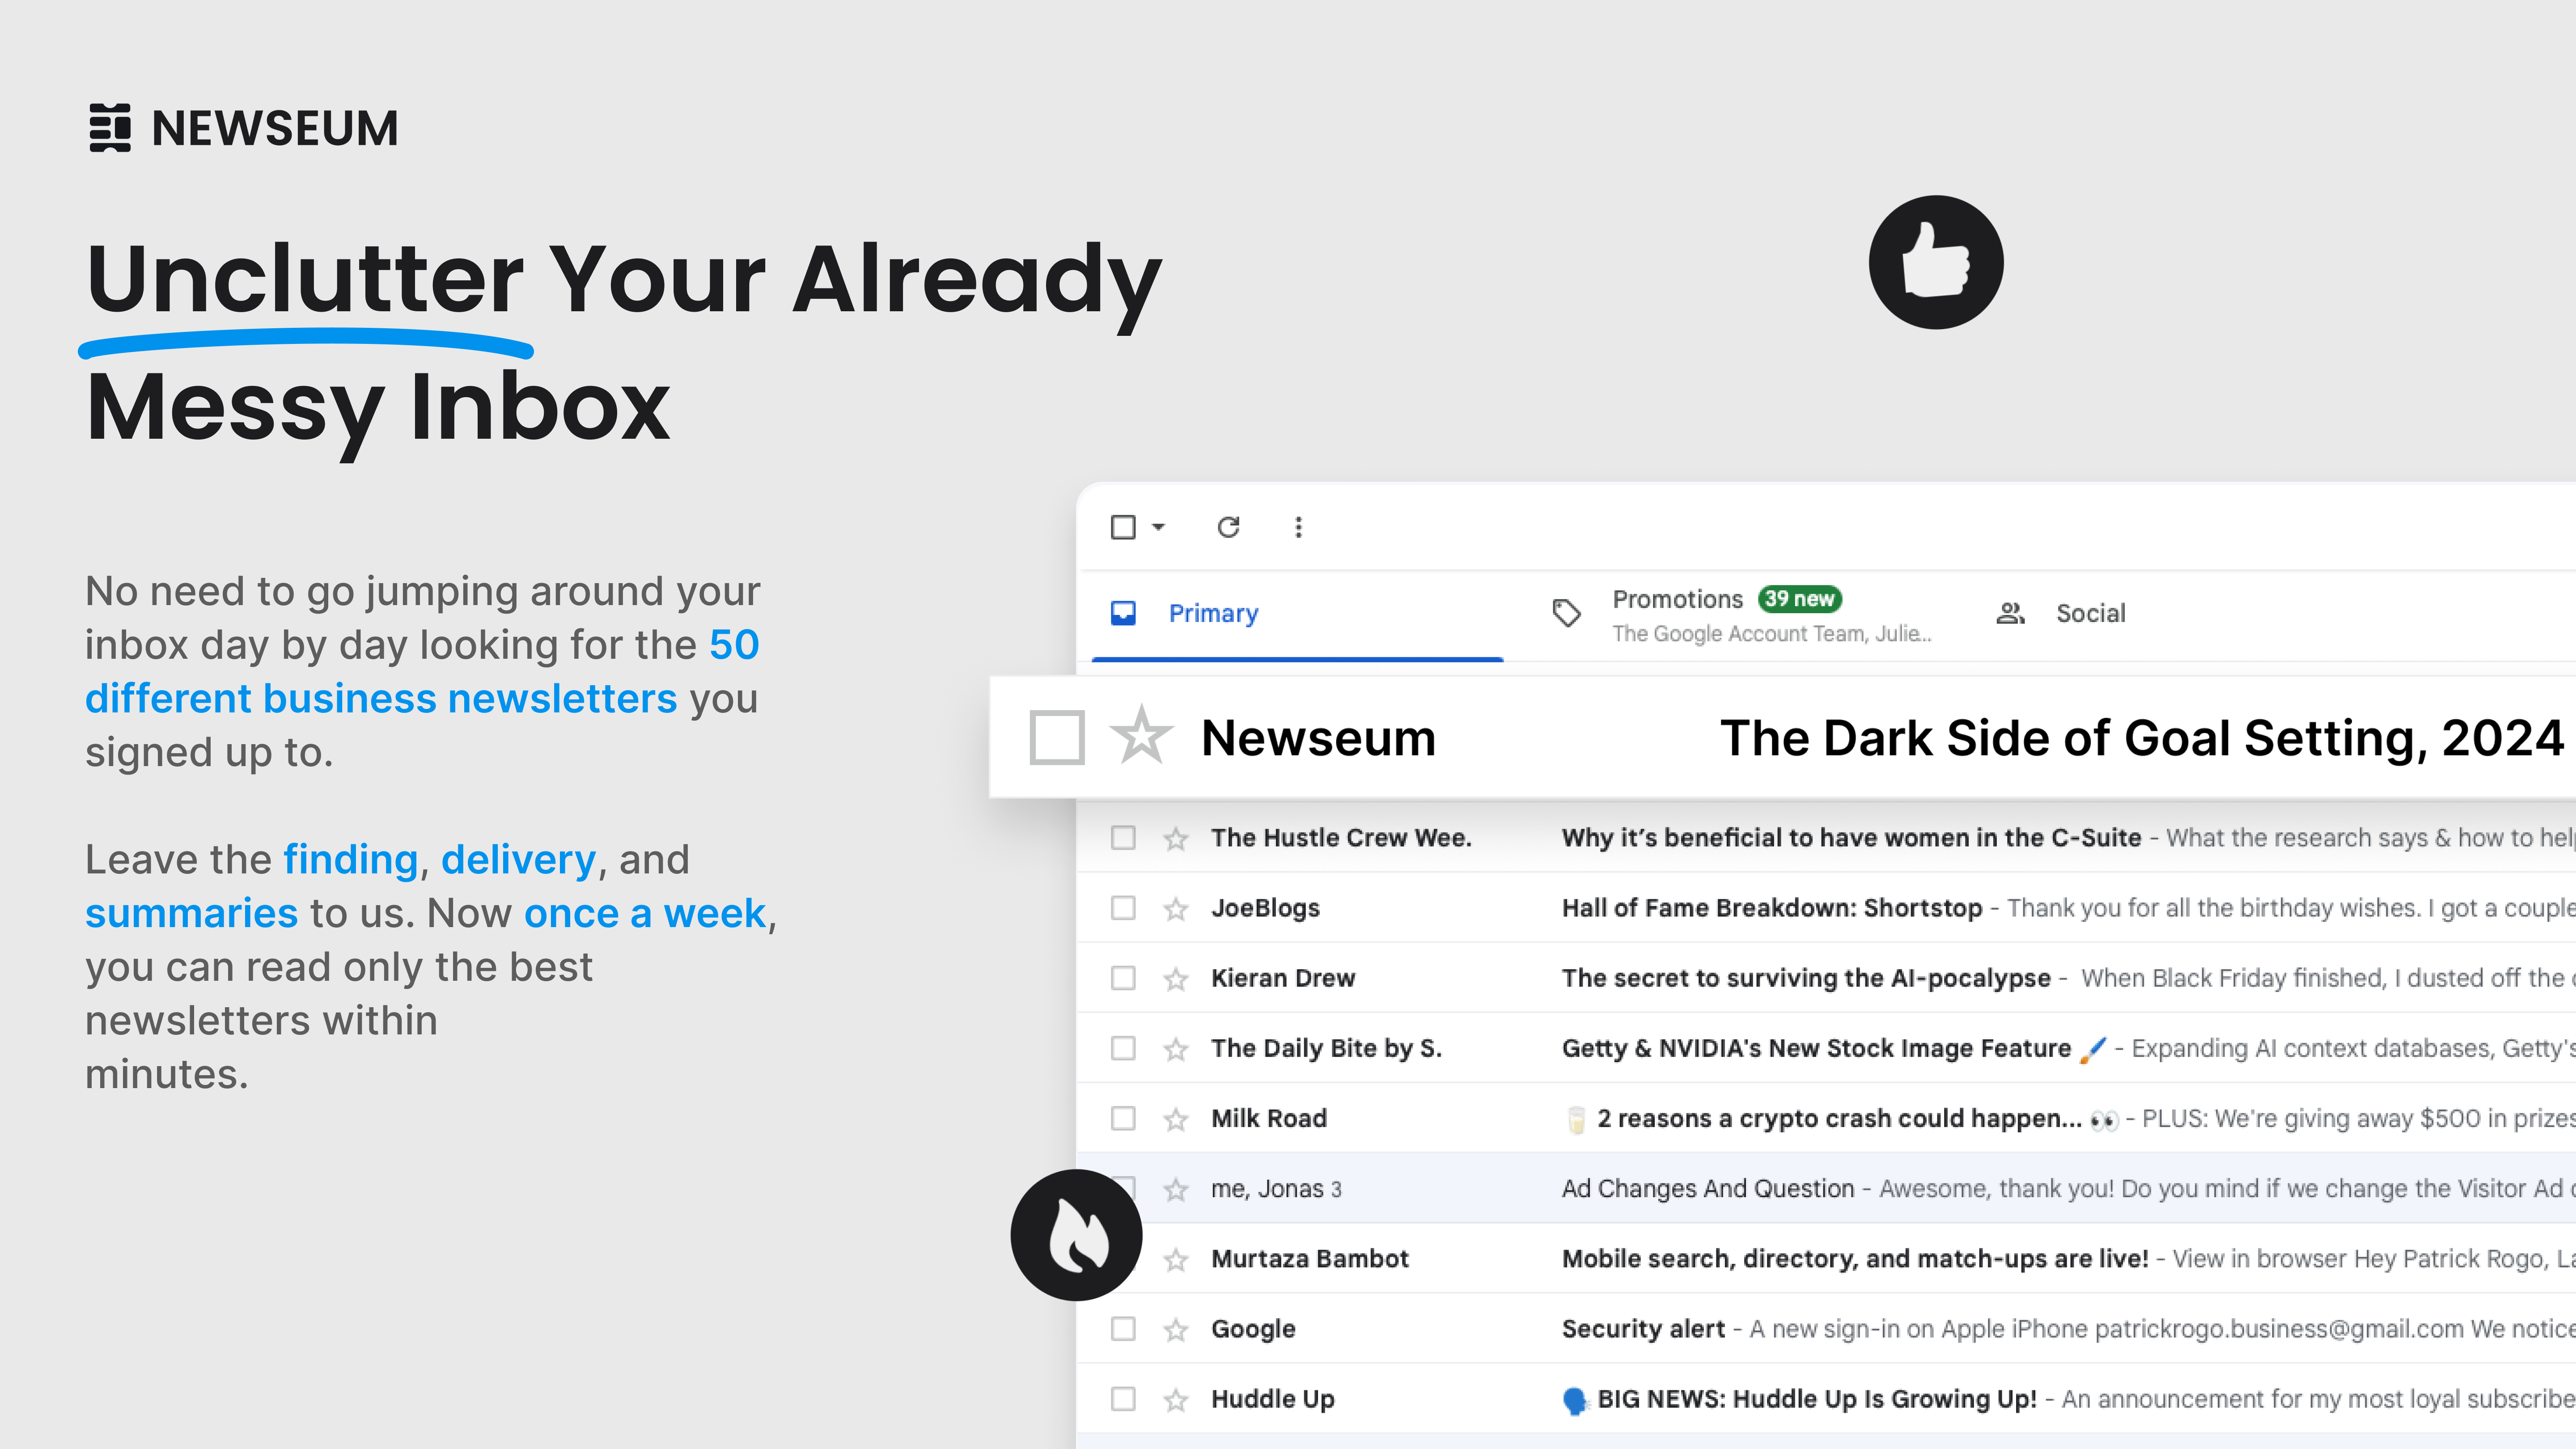This screenshot has width=2576, height=1449.
Task: Click the sender name Kieran Drew
Action: tap(1282, 978)
